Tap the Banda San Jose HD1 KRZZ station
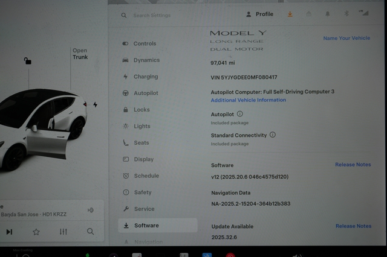387x257 pixels. coord(34,214)
